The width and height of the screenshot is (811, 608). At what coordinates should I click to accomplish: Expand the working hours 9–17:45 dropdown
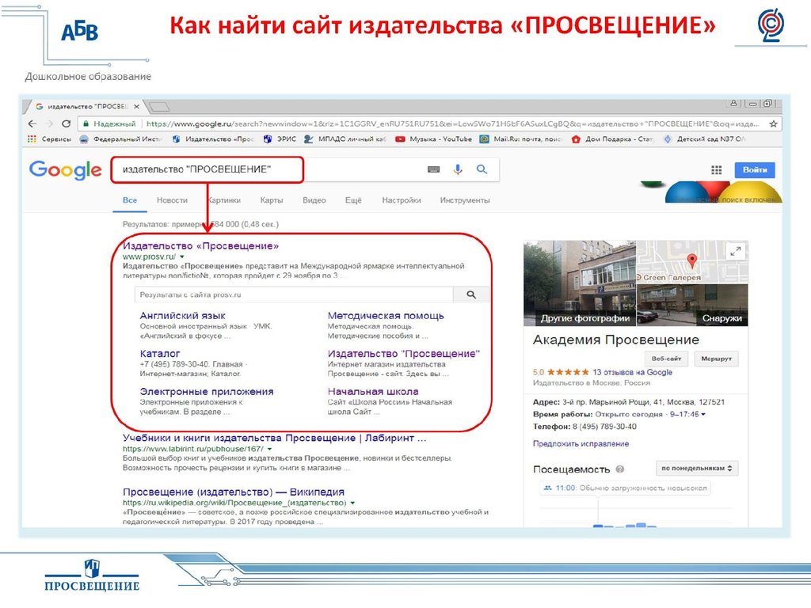[x=703, y=414]
